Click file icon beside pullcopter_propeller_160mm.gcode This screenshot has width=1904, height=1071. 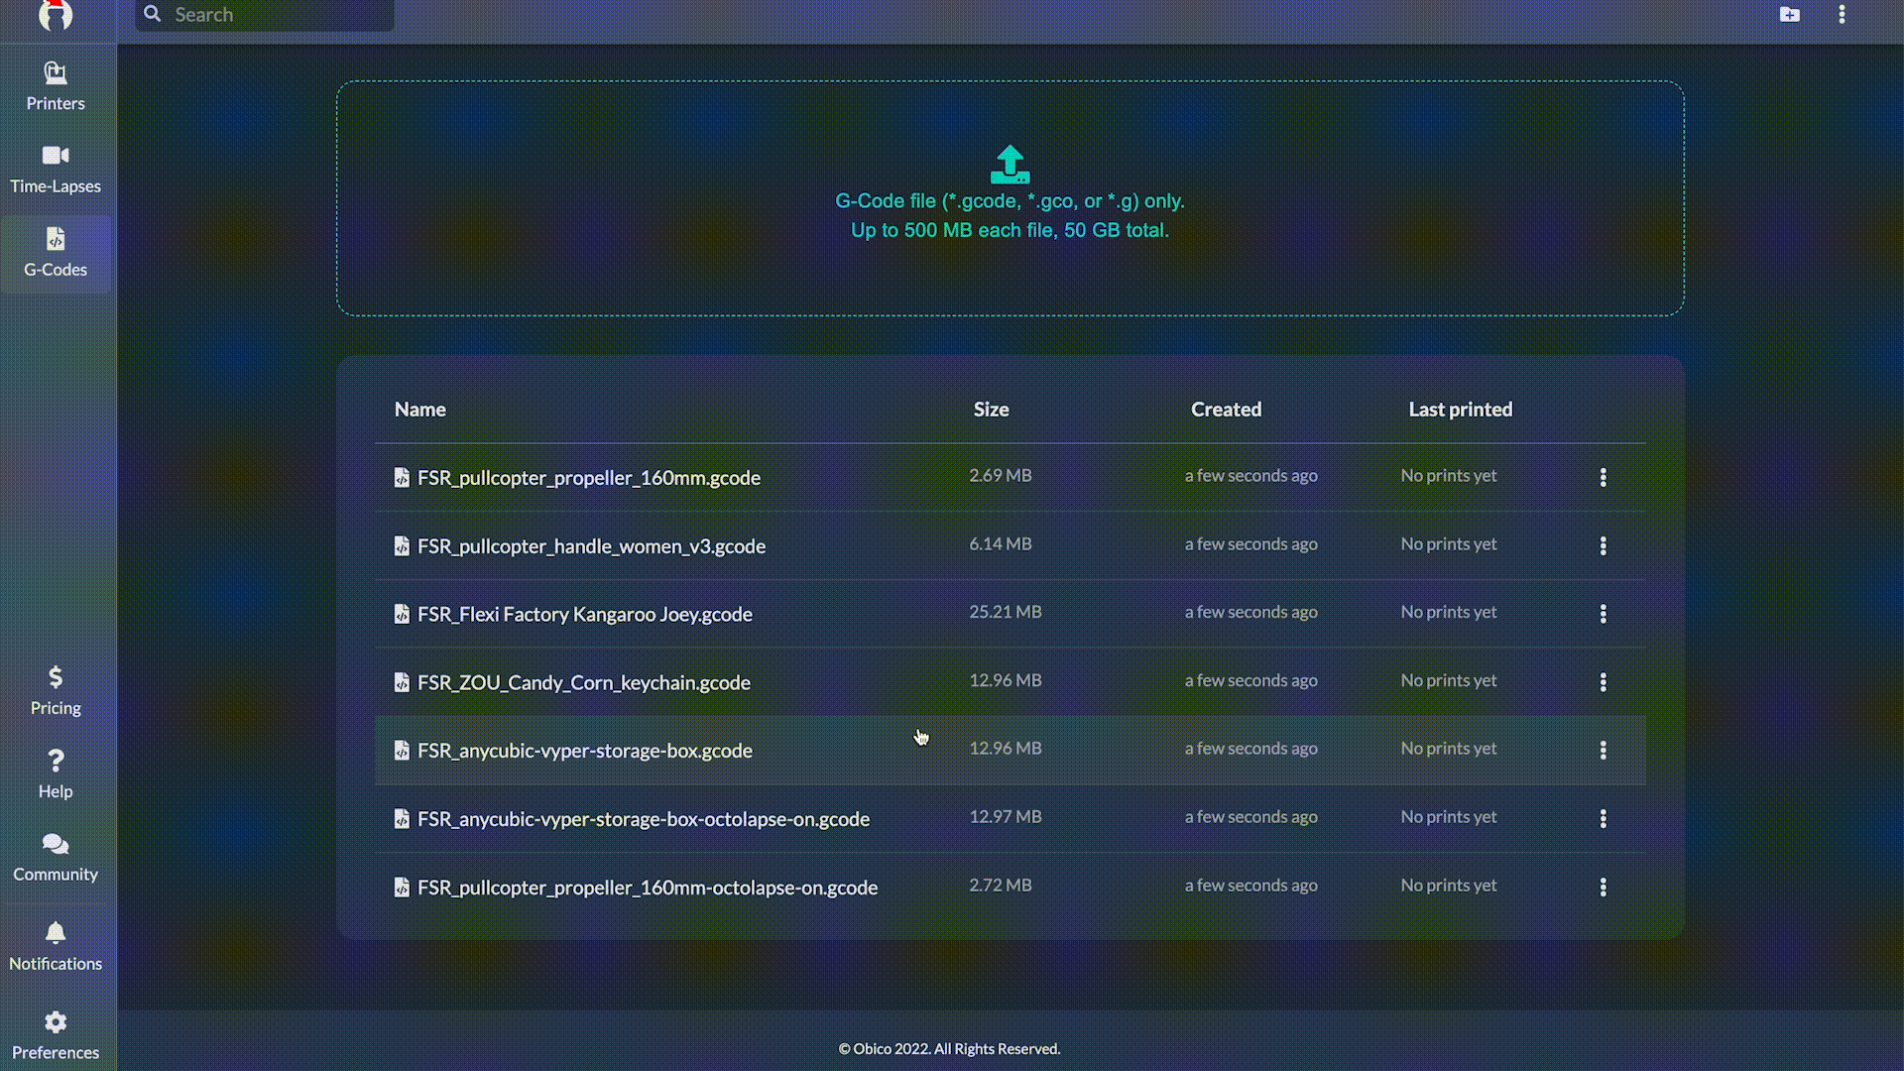click(402, 477)
